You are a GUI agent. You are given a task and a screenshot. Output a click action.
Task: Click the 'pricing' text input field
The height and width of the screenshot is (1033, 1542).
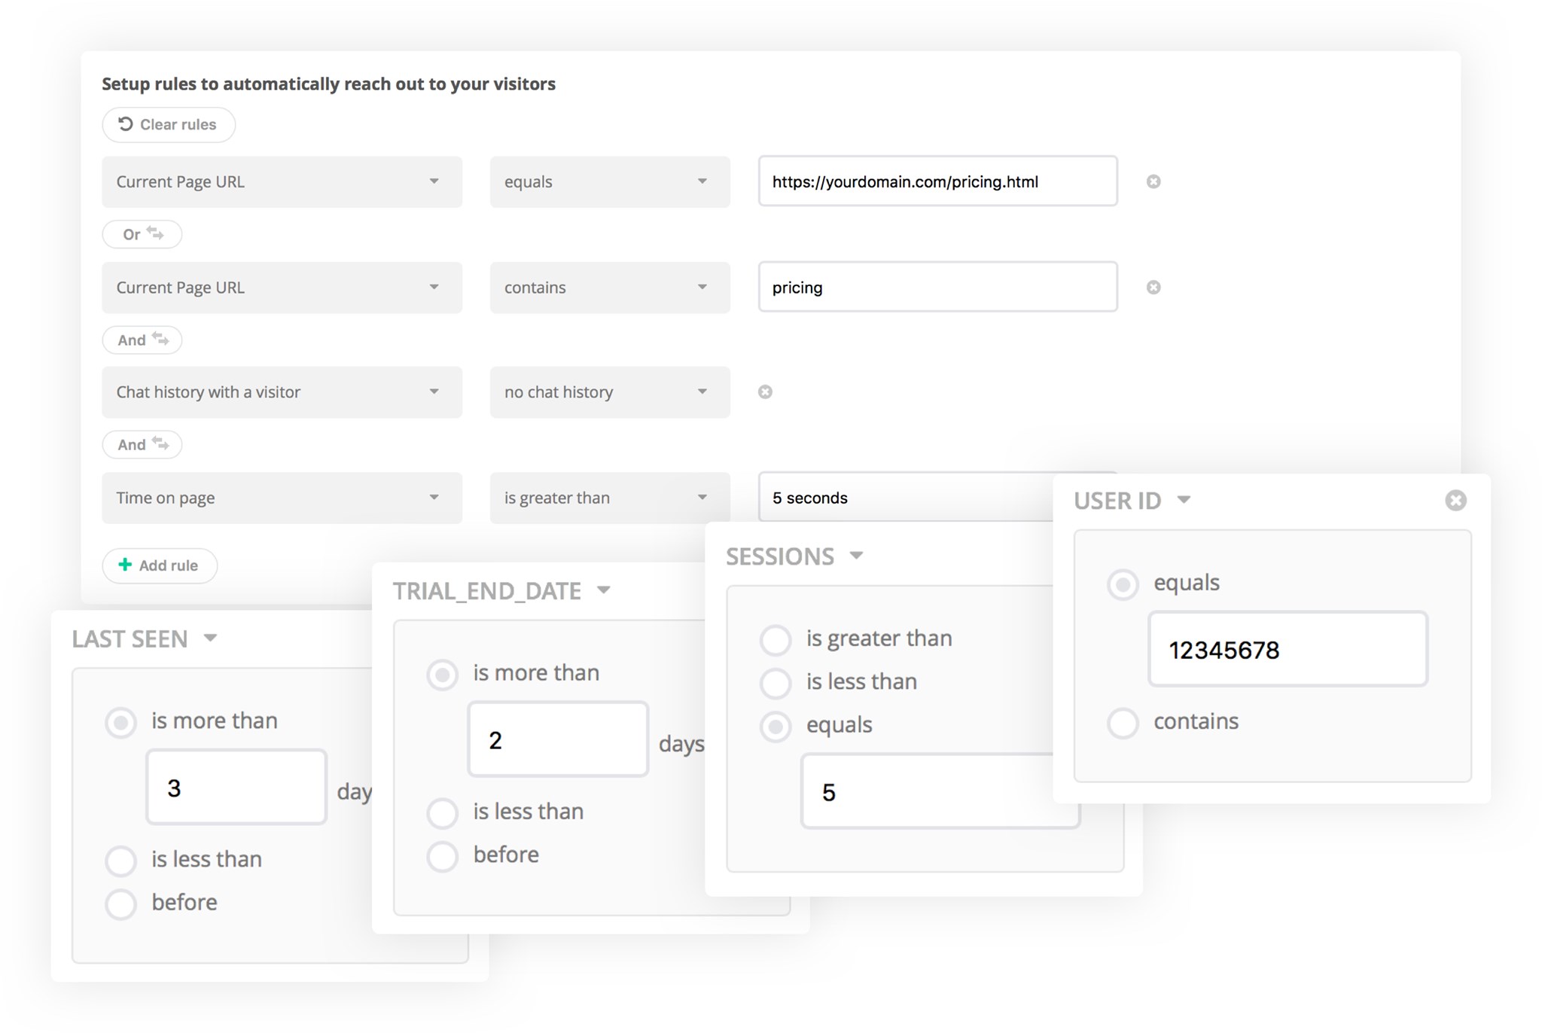[937, 287]
